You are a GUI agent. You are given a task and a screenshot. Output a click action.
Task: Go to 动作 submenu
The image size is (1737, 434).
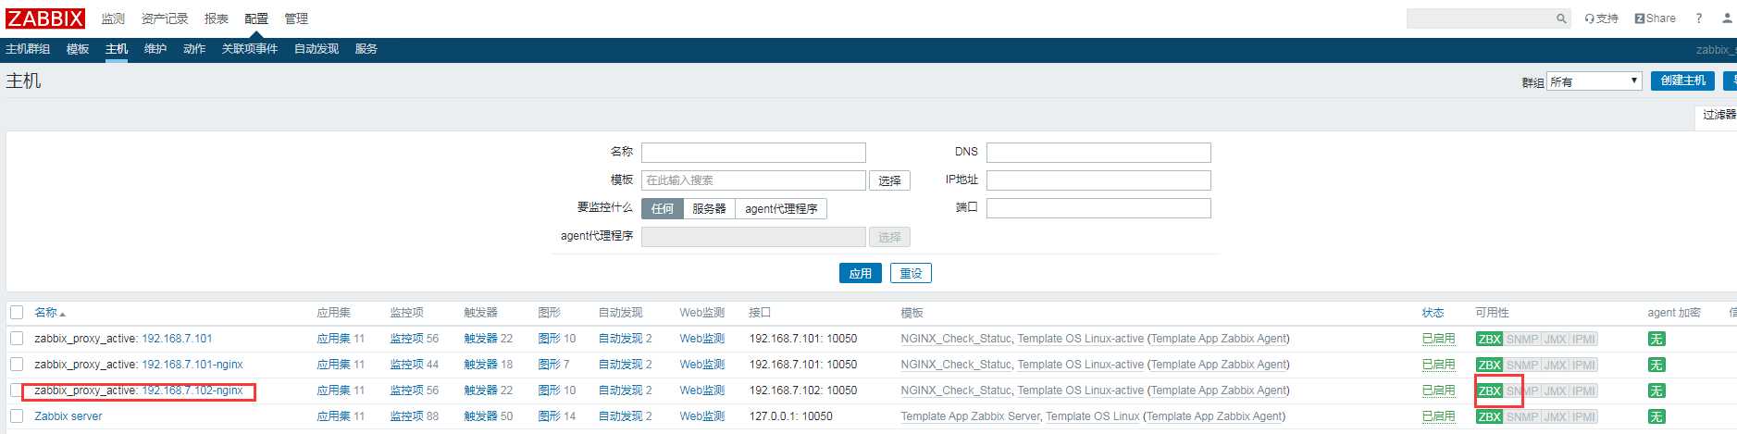click(194, 49)
